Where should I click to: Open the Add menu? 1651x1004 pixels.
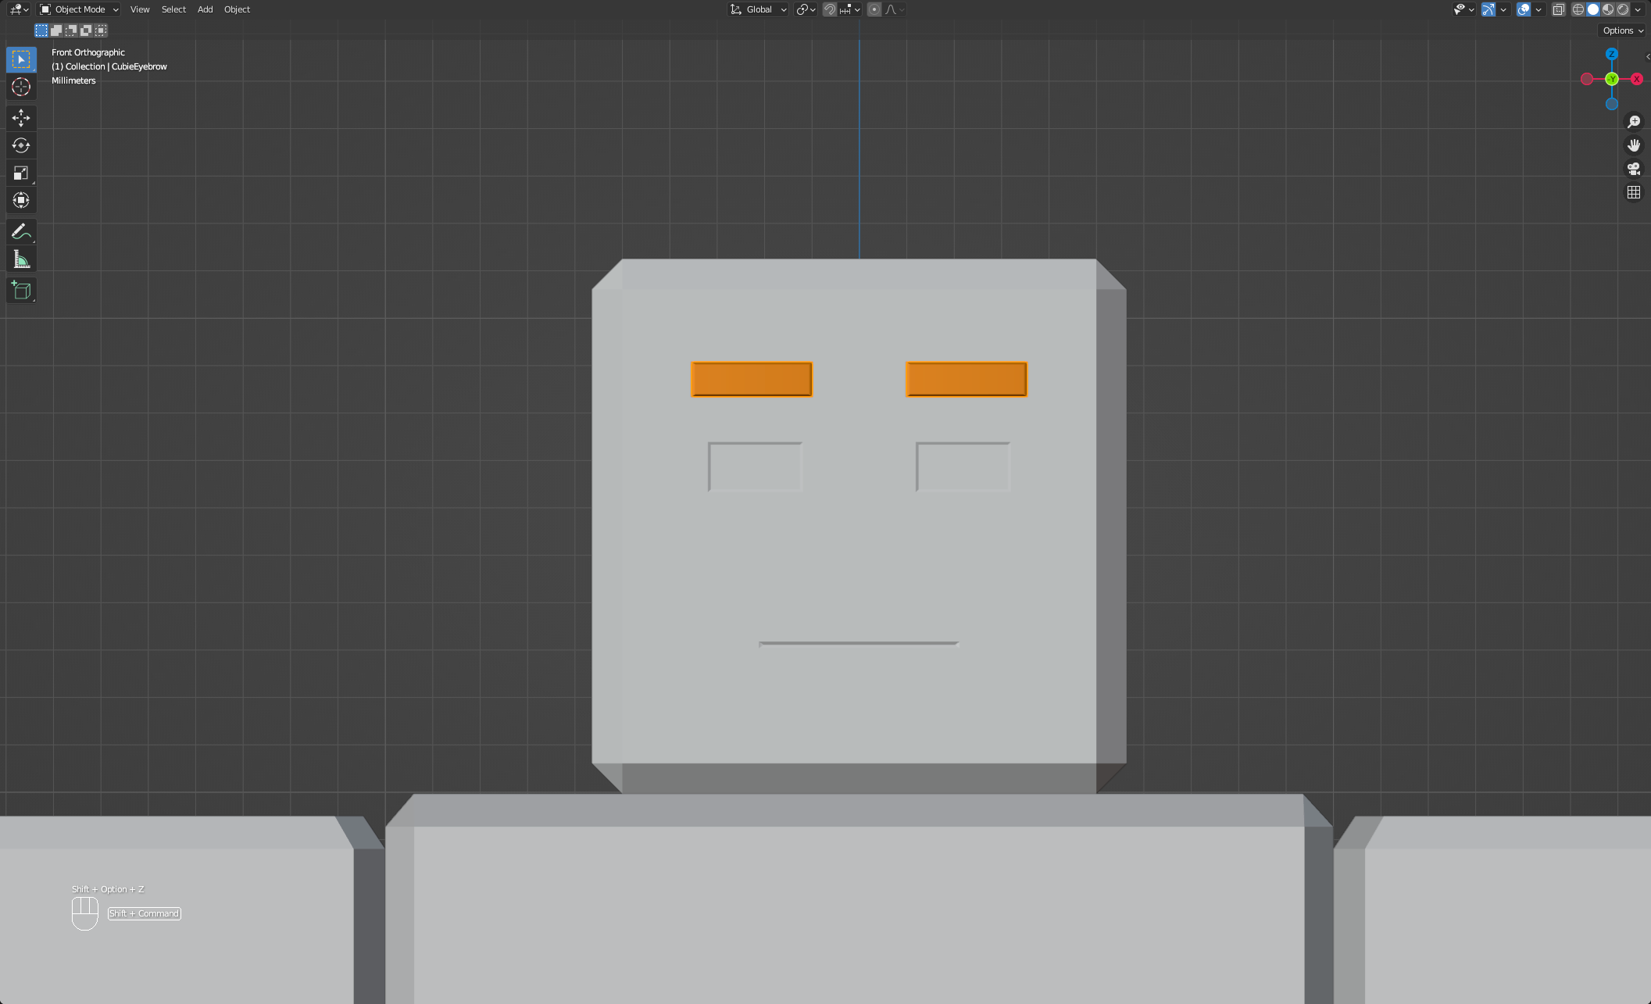pyautogui.click(x=205, y=9)
